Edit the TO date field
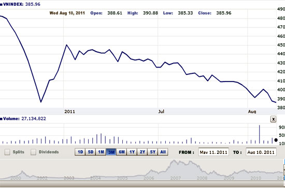The image size is (285, 188). (x=261, y=152)
